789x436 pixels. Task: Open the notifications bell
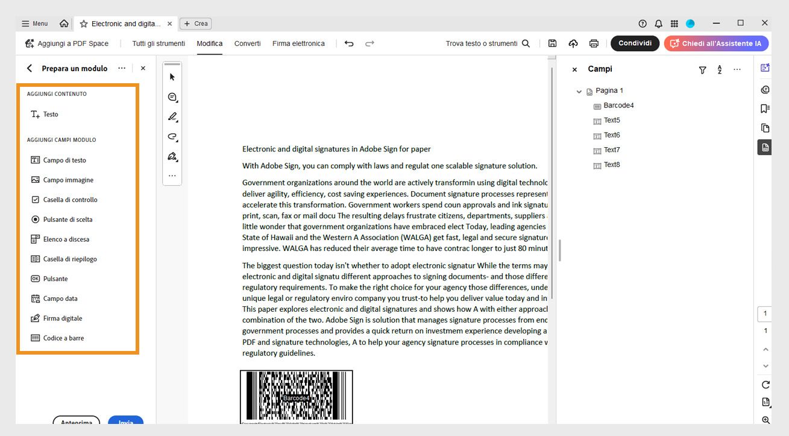[x=658, y=24]
